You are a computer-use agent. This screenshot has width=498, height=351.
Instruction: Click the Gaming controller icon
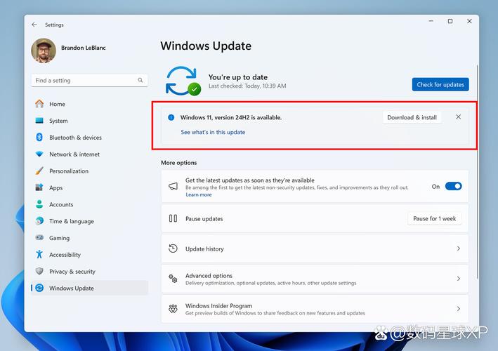coord(39,238)
